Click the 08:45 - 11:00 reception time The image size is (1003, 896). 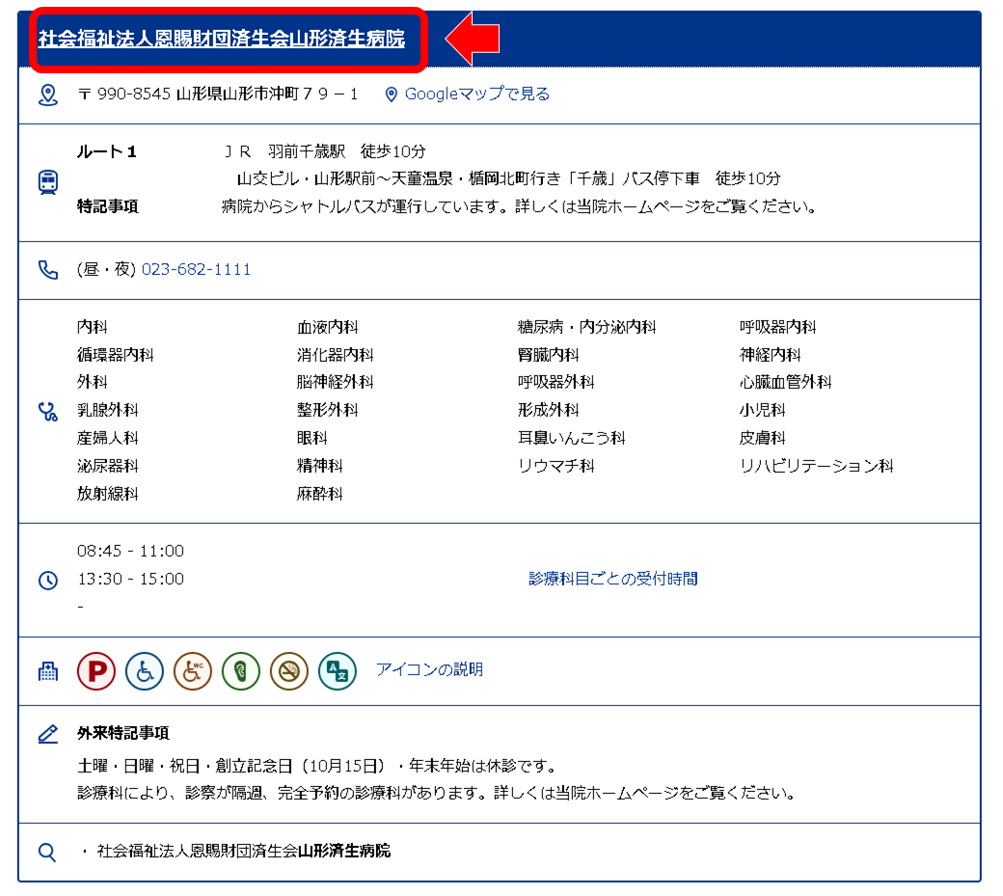click(130, 551)
